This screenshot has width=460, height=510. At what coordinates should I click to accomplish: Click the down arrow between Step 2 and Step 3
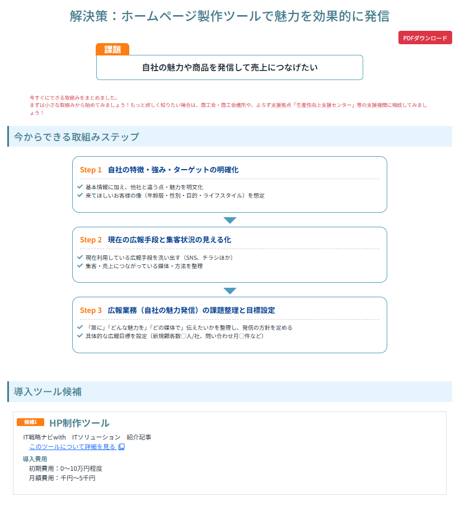230,291
